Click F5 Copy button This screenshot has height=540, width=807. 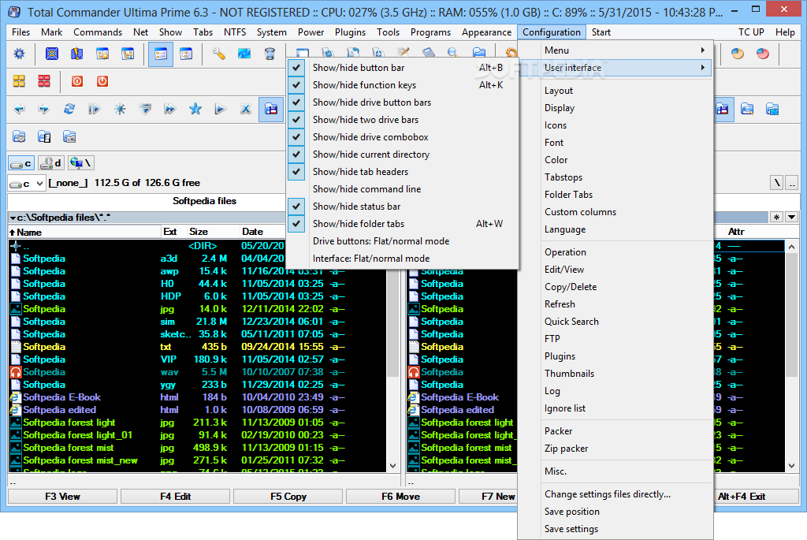288,497
